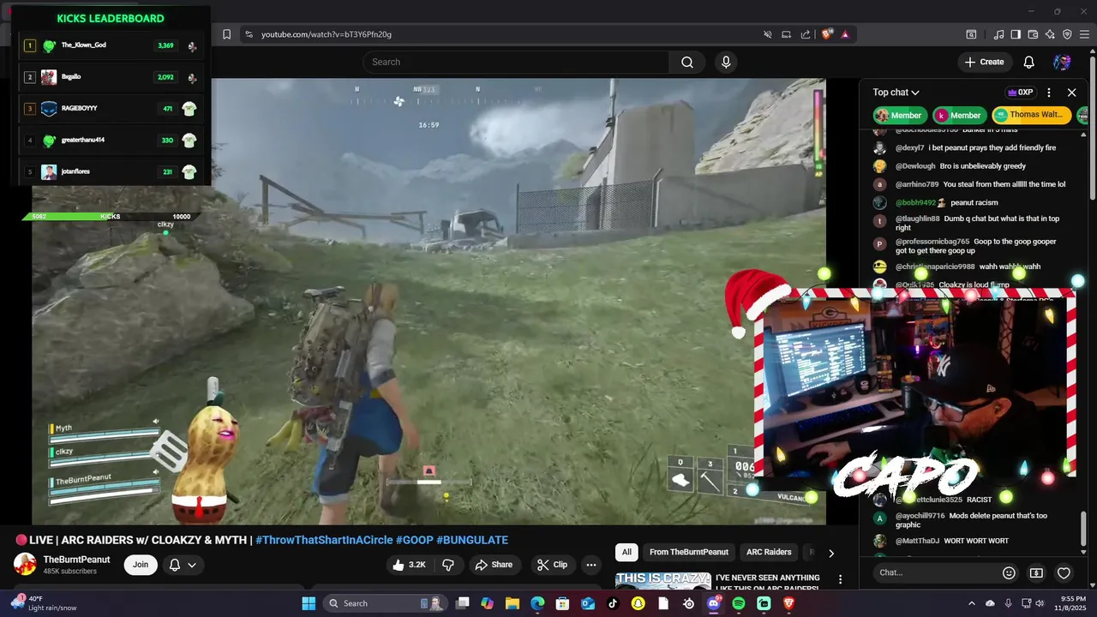The height and width of the screenshot is (617, 1097).
Task: Show more chips with the right arrow
Action: pyautogui.click(x=830, y=553)
